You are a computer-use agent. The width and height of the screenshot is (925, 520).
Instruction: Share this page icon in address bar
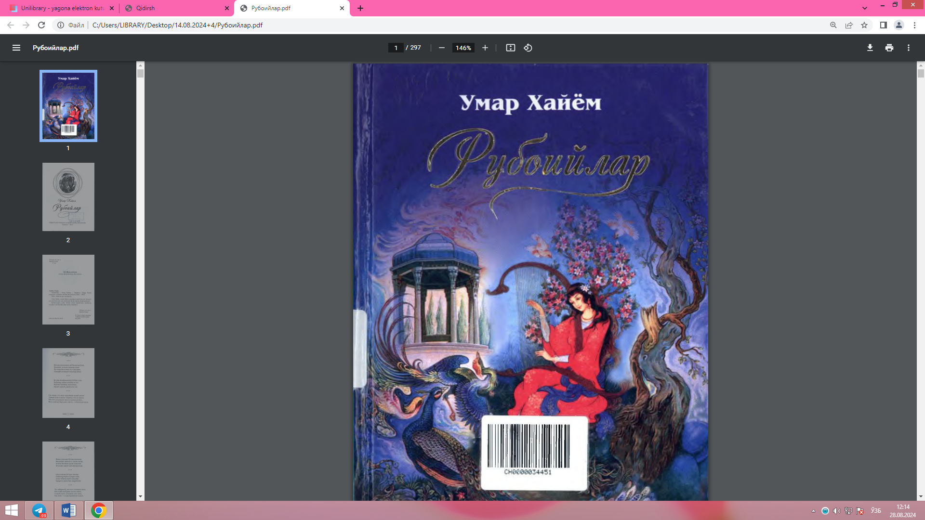(x=849, y=25)
